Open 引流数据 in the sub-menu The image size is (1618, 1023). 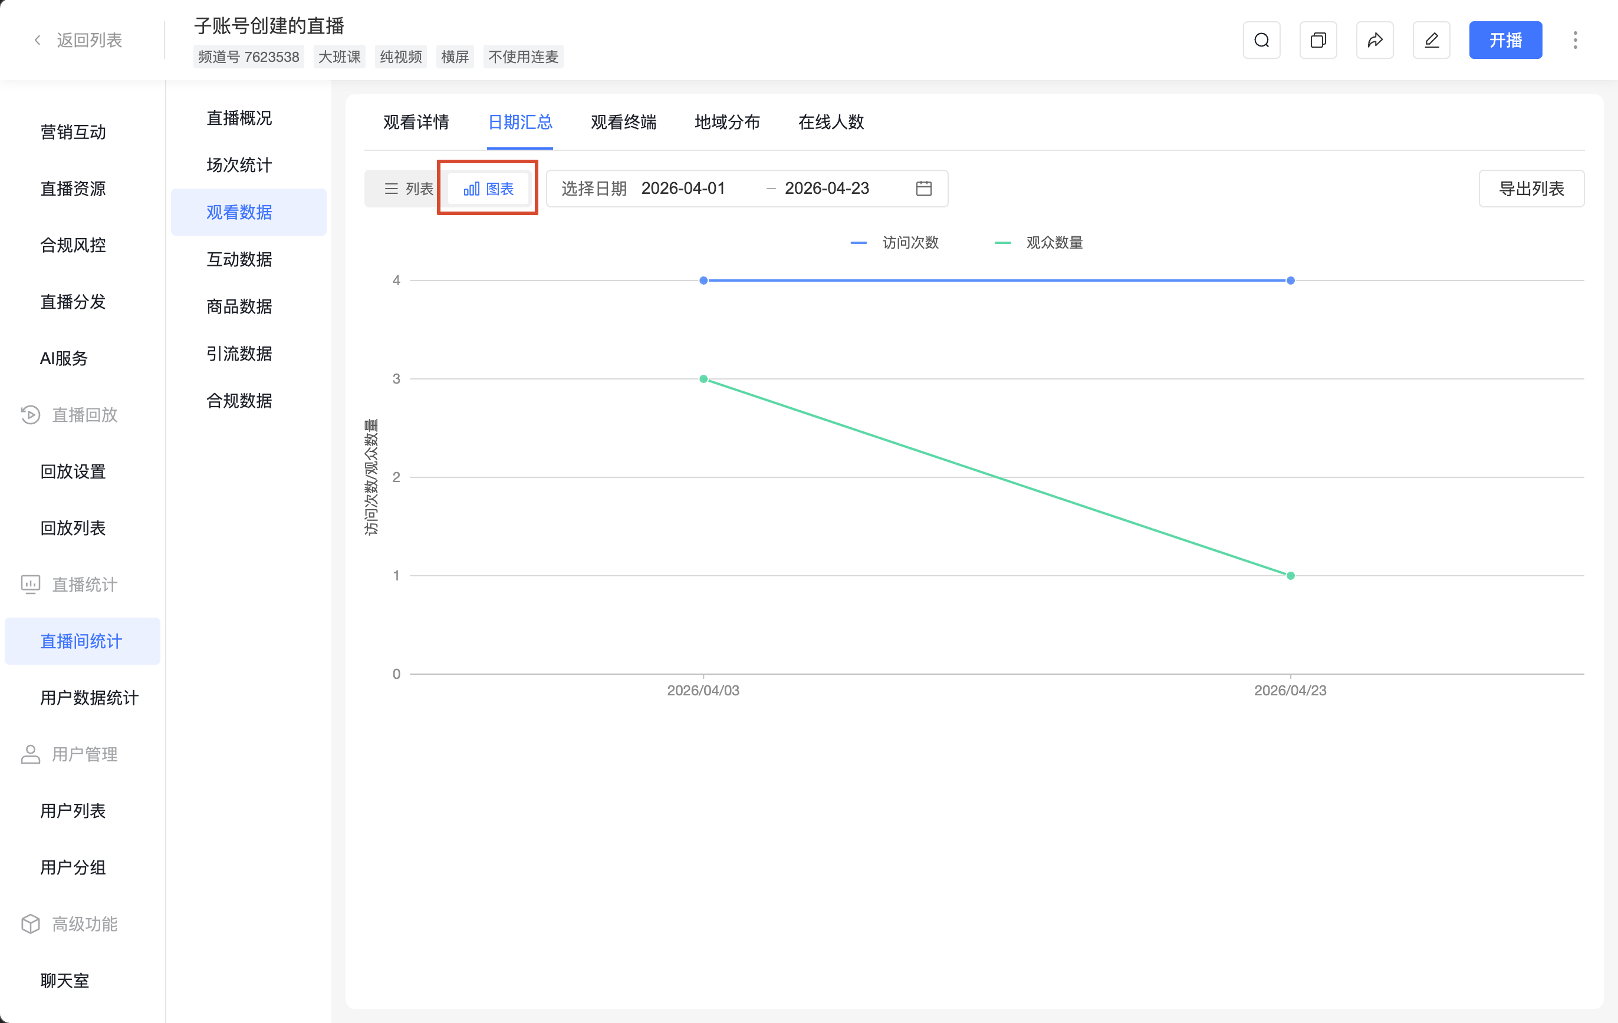[x=249, y=354]
